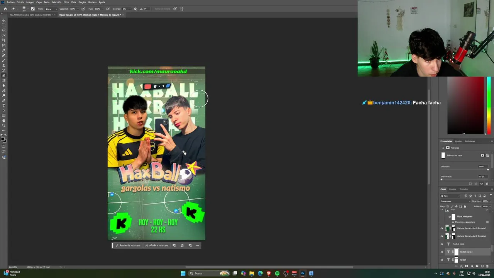The image size is (494, 278).
Task: Add a layer style (fx)
Action: (x=461, y=266)
